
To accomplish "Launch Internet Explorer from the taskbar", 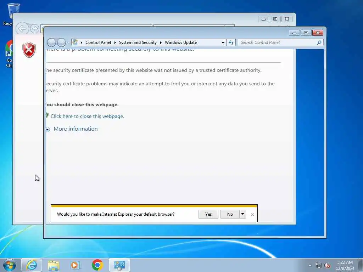I will (32, 265).
